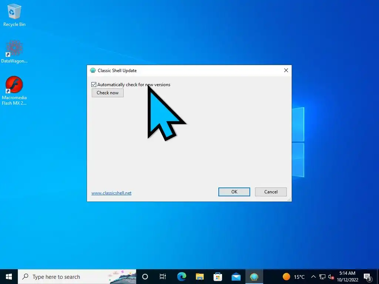Click the Classic Shell taskbar button

tap(254, 277)
